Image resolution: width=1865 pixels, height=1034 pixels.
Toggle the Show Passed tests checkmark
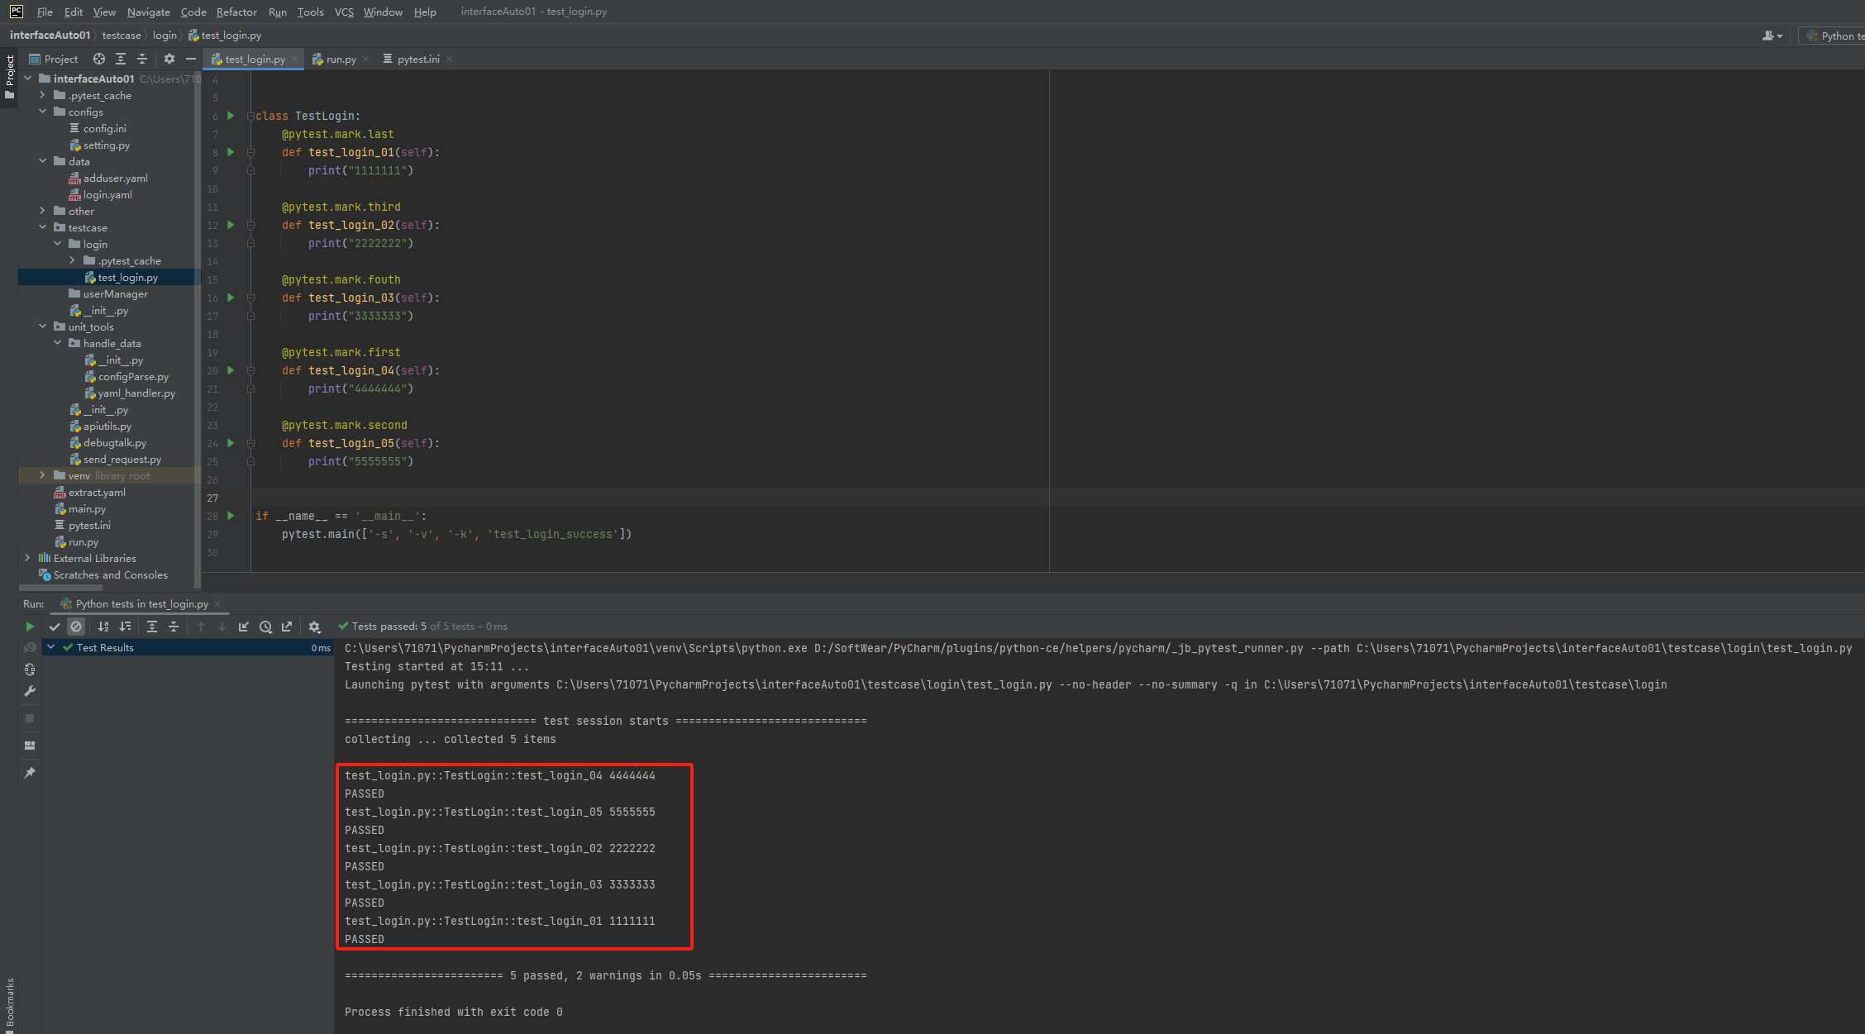pos(55,627)
